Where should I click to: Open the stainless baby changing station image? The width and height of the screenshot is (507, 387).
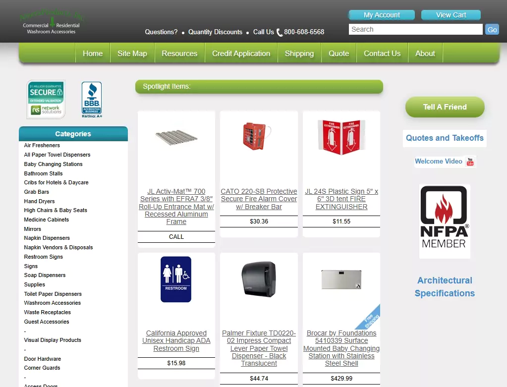coord(341,279)
